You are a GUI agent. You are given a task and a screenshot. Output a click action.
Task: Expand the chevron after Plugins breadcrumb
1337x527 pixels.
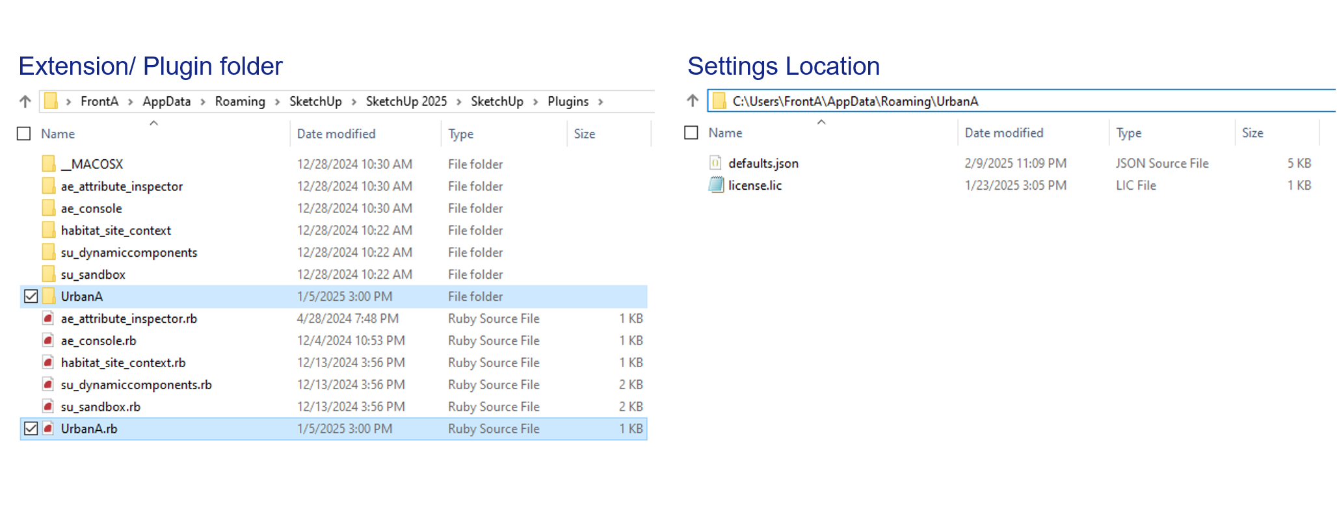(601, 102)
